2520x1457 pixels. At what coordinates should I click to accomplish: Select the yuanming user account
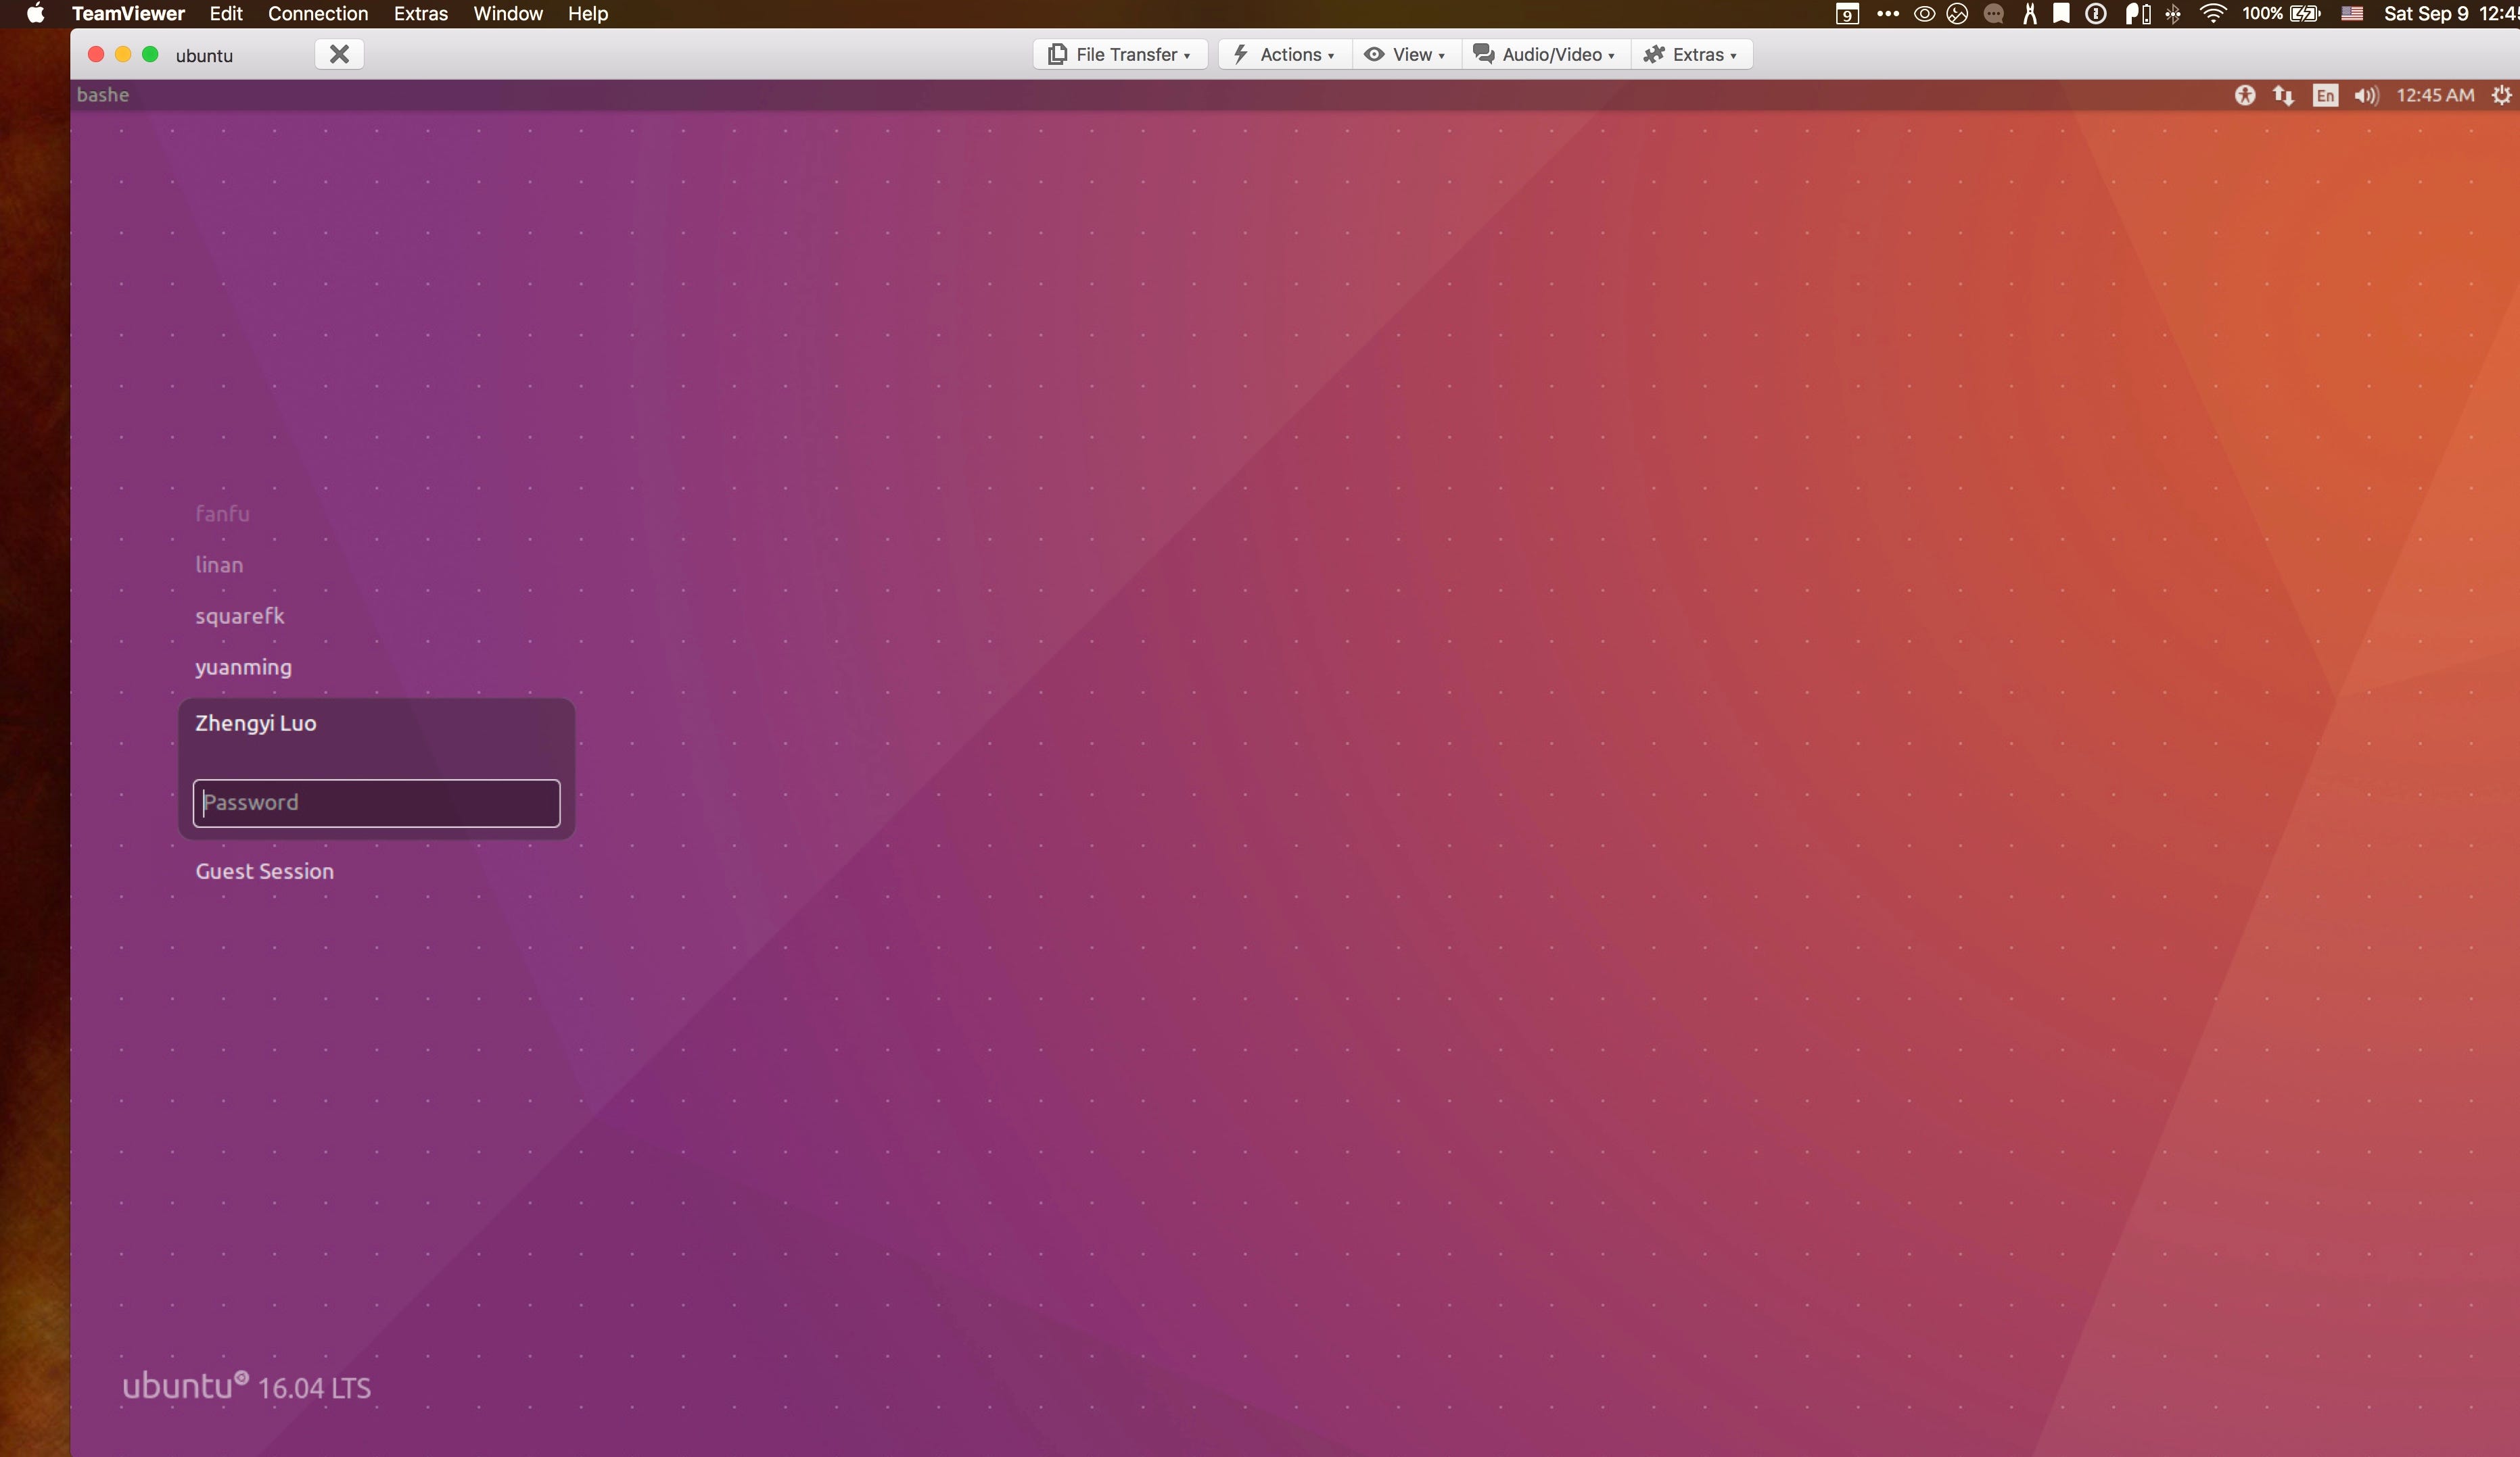pos(243,668)
